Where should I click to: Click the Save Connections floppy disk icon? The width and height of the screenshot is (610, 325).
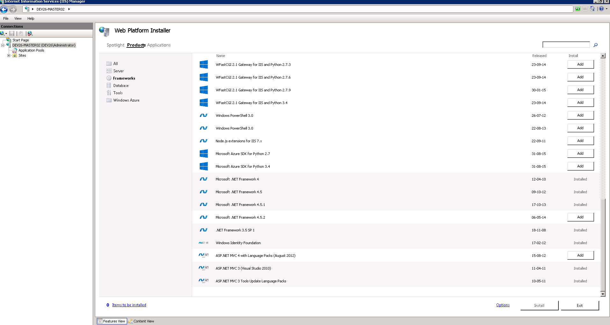(12, 33)
